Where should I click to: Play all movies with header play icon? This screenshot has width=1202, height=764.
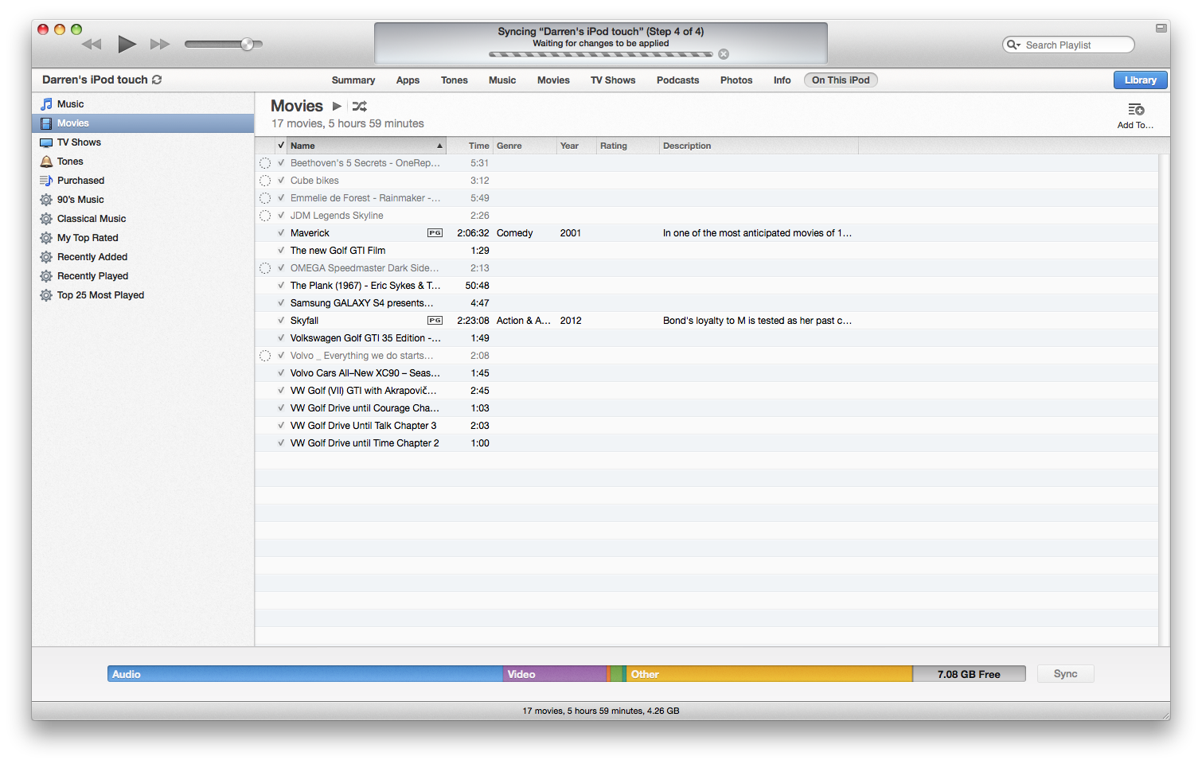point(337,106)
